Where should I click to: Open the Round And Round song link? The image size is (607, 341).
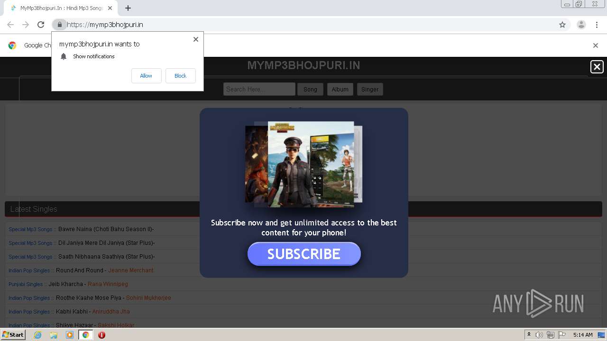click(79, 270)
